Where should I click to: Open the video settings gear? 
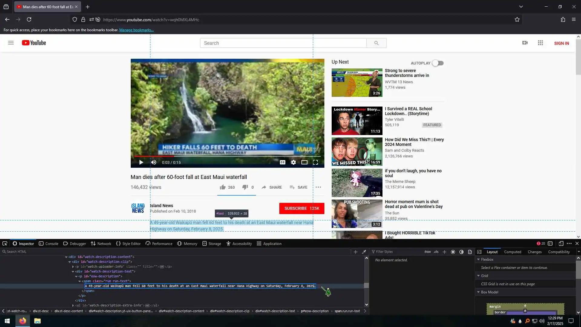[x=293, y=162]
